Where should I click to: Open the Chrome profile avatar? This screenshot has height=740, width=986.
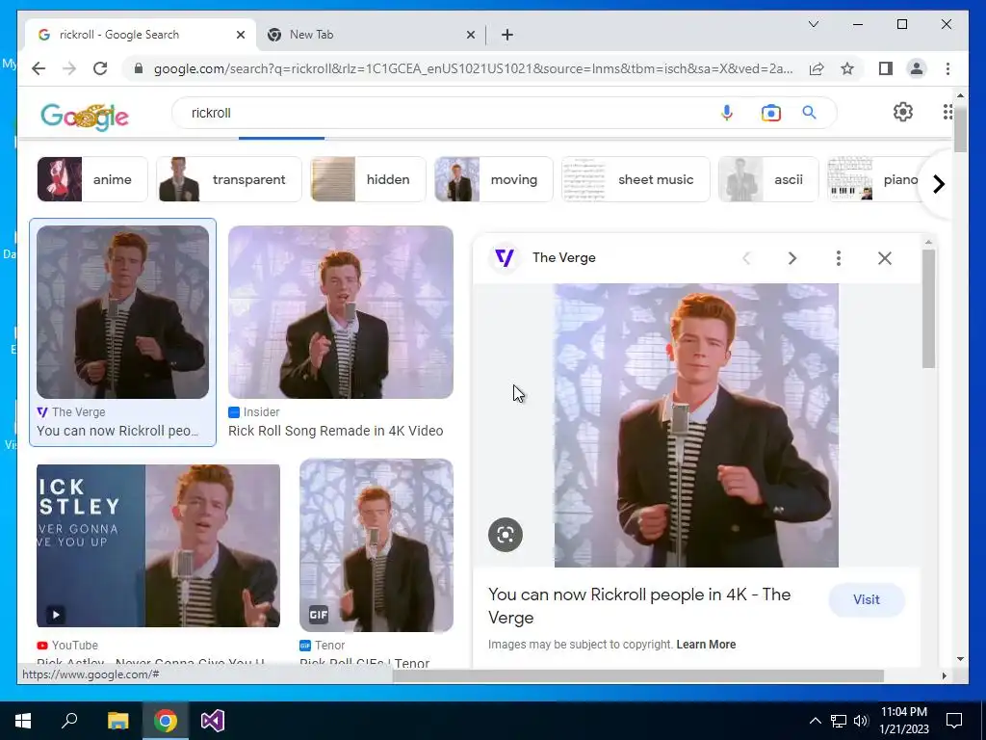click(917, 68)
